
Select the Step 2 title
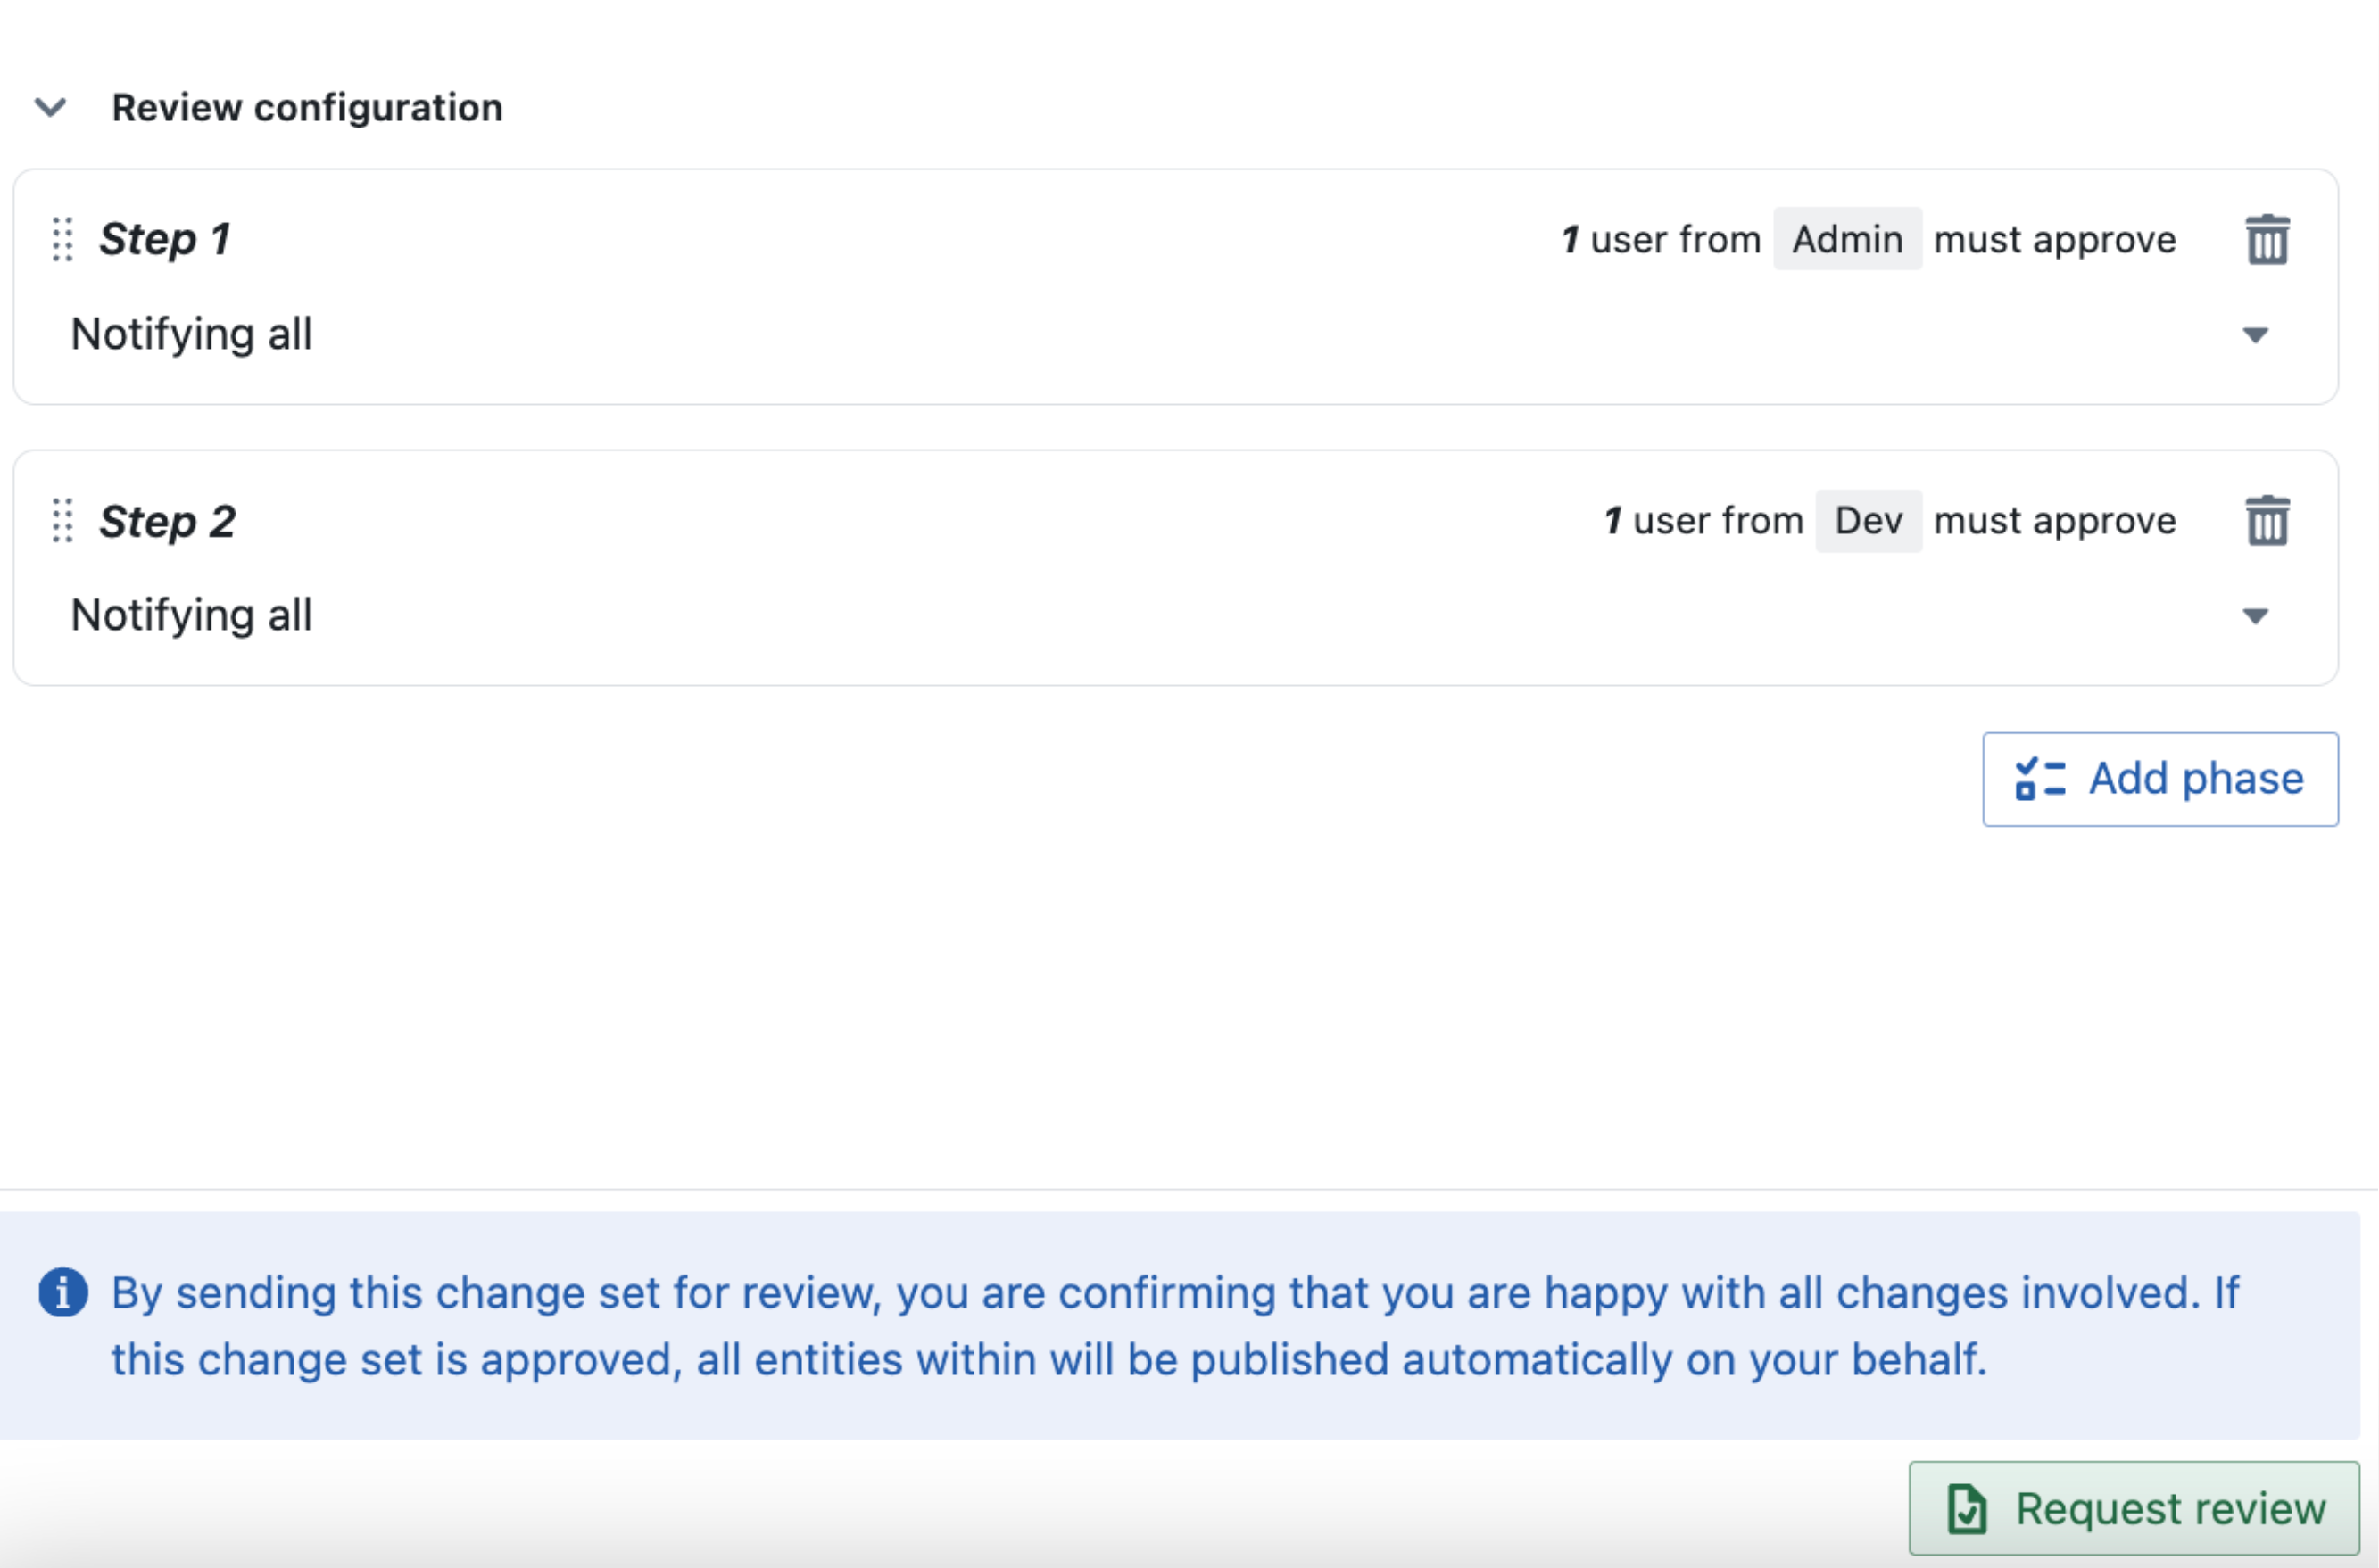(x=167, y=520)
